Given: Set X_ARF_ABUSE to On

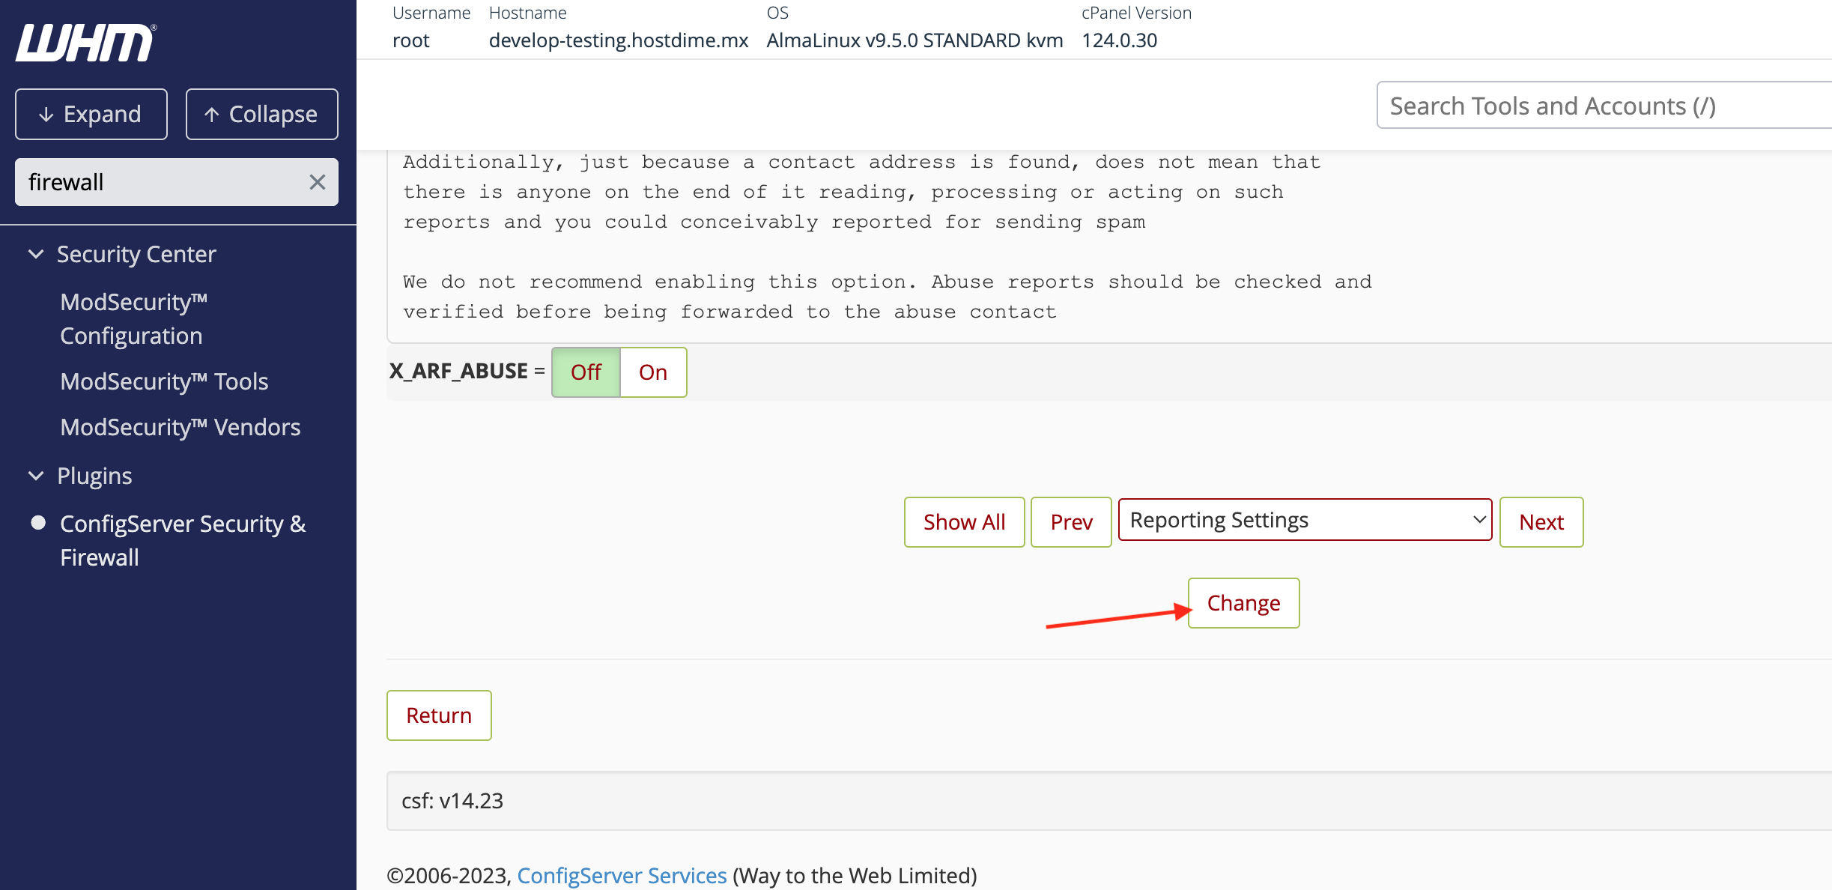Looking at the screenshot, I should 652,372.
